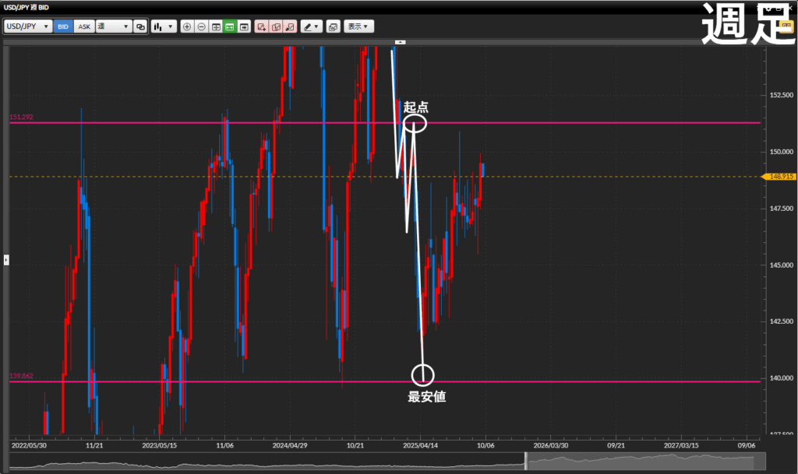Zoom in with the plus magnifier icon

coord(187,26)
